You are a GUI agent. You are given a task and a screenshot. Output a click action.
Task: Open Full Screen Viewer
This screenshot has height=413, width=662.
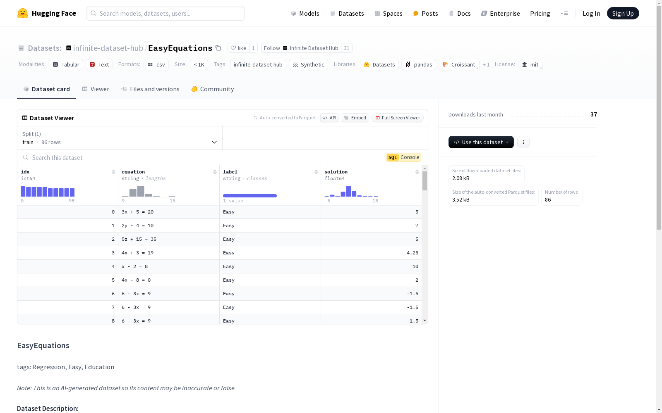pos(398,118)
